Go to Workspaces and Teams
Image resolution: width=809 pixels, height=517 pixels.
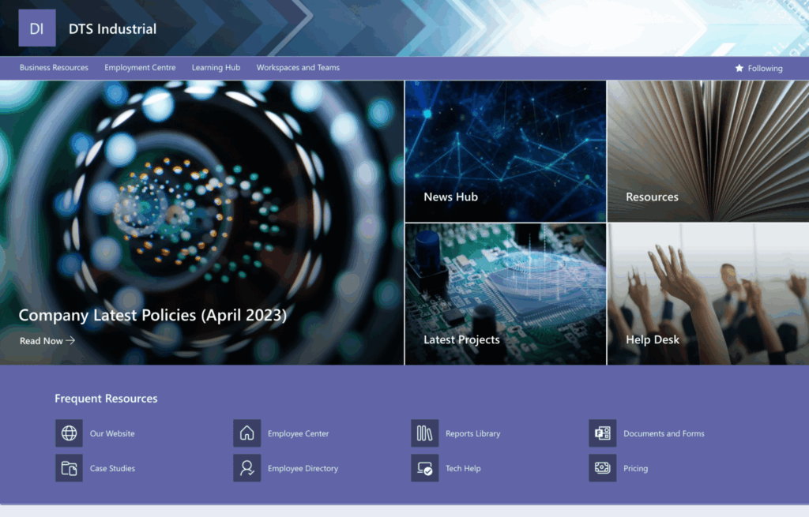pyautogui.click(x=298, y=68)
